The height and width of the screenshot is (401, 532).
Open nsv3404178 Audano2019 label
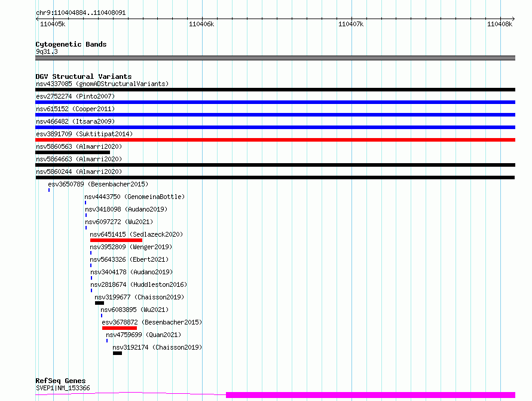132,272
